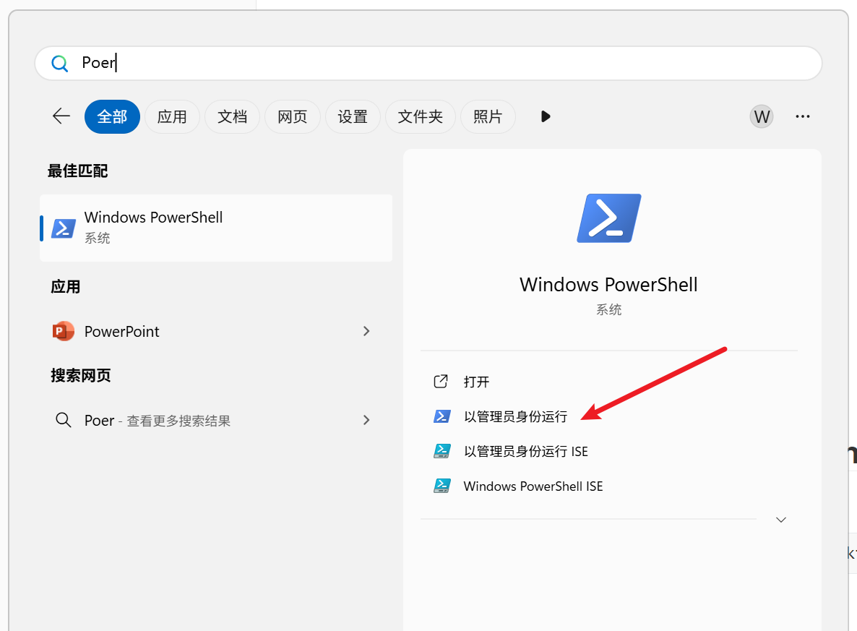Switch to the 网页 filter tab
Image resolution: width=857 pixels, height=631 pixels.
pos(293,116)
